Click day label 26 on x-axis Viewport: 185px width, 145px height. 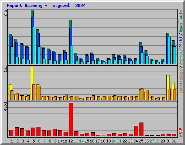click(146, 141)
